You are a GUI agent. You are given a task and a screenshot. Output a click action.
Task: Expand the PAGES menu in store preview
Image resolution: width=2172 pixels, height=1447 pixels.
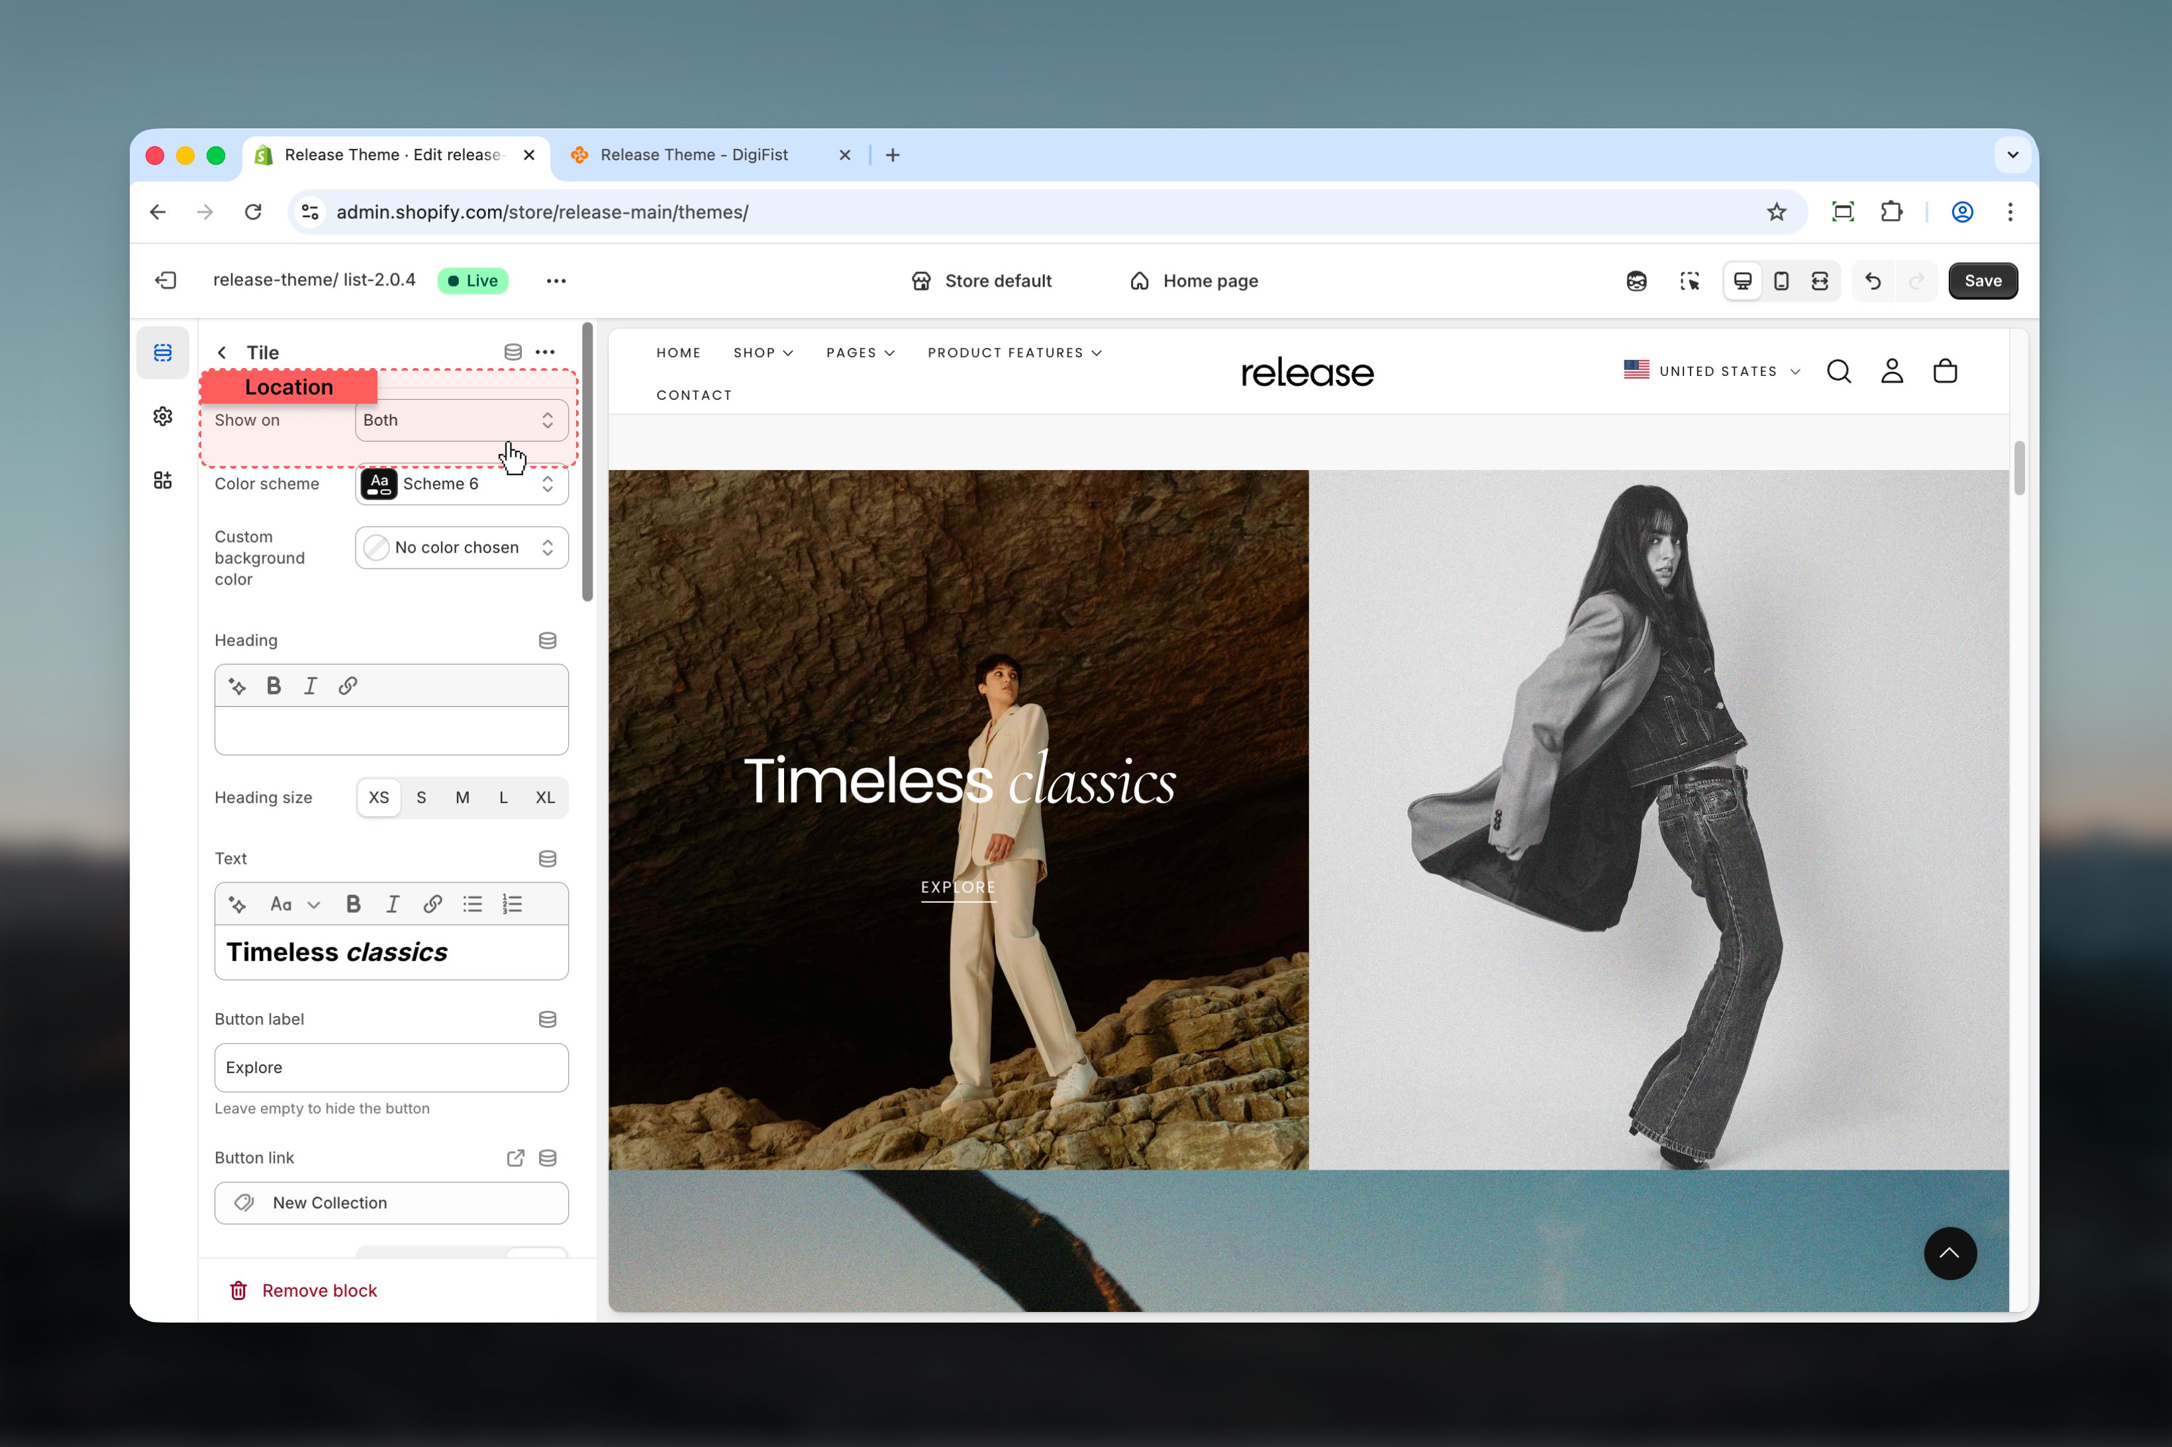click(860, 353)
